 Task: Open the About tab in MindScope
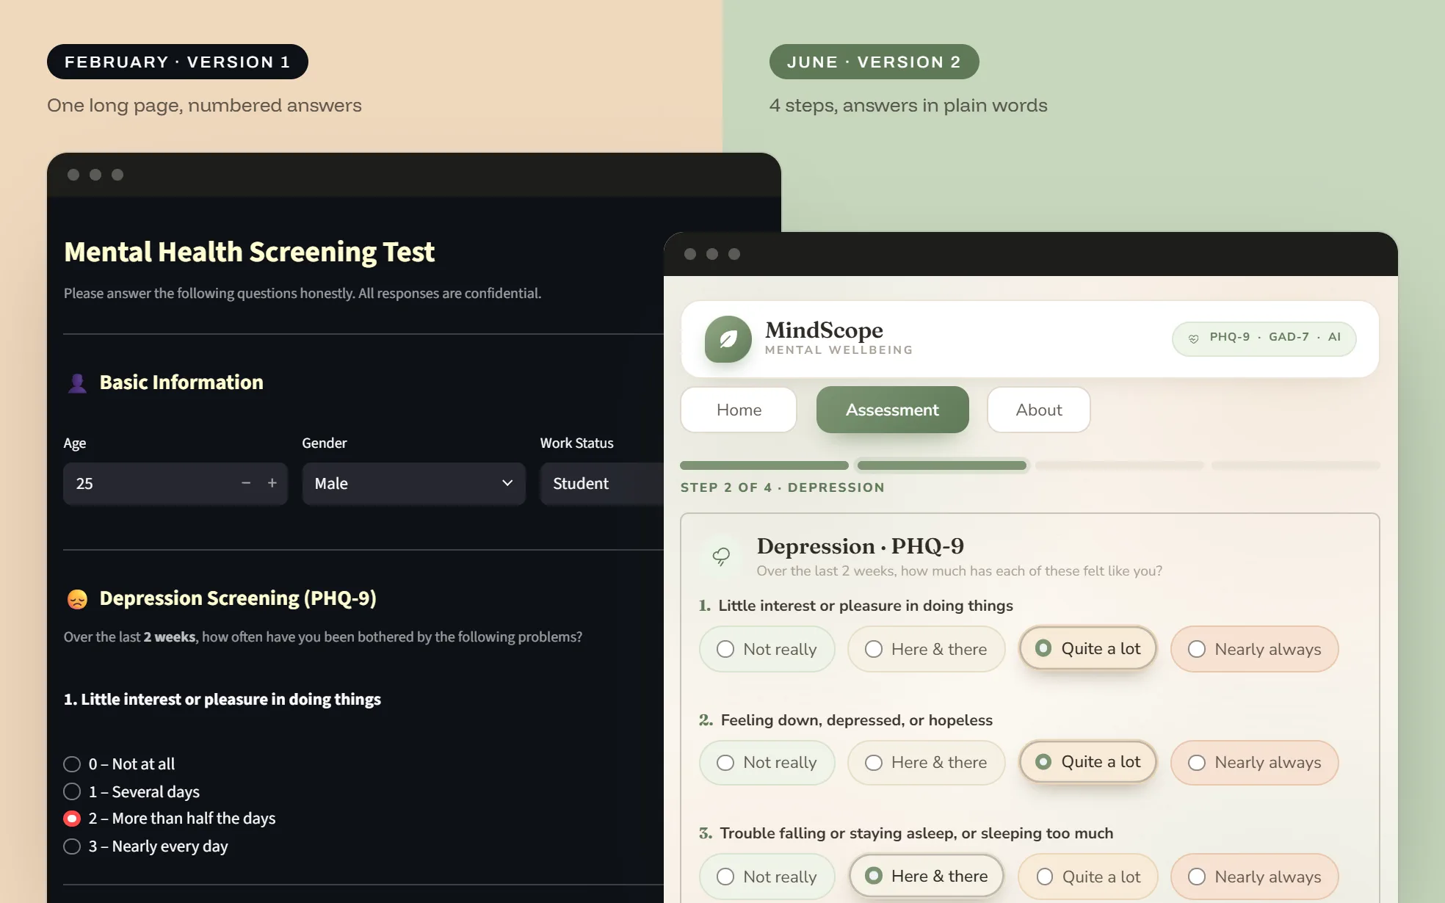pos(1038,410)
